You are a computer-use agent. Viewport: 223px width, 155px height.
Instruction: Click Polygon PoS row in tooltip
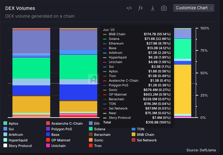tap(137, 85)
